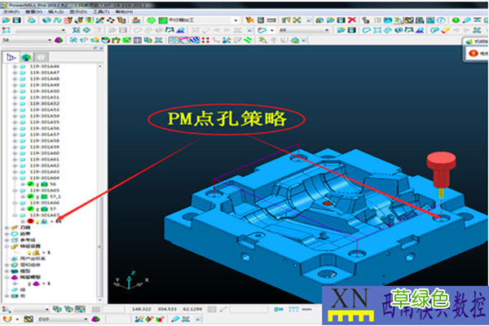Click the four red dots point icon
489x326 pixels.
point(205,40)
